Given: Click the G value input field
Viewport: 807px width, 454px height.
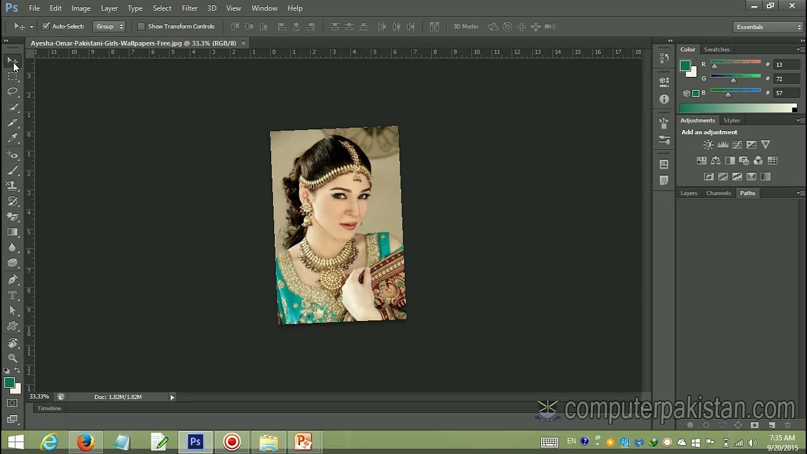Looking at the screenshot, I should [786, 79].
